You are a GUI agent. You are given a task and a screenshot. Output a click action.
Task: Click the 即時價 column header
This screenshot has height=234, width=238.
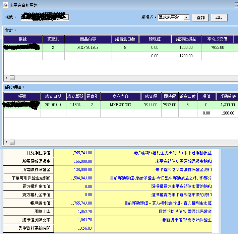pos(170,96)
